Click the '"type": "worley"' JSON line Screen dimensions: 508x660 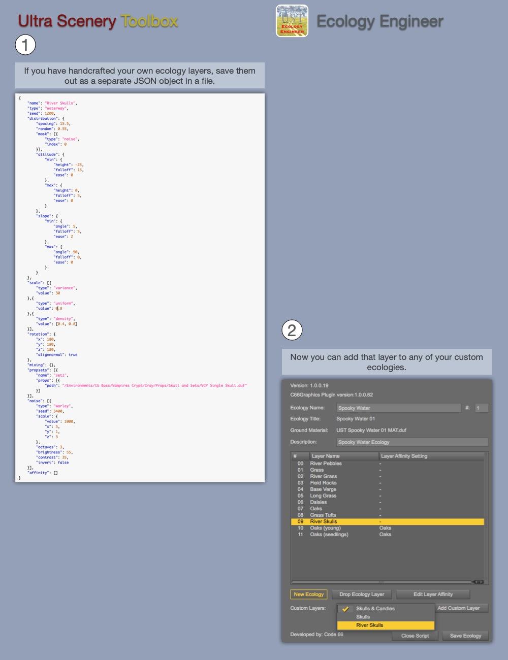55,406
